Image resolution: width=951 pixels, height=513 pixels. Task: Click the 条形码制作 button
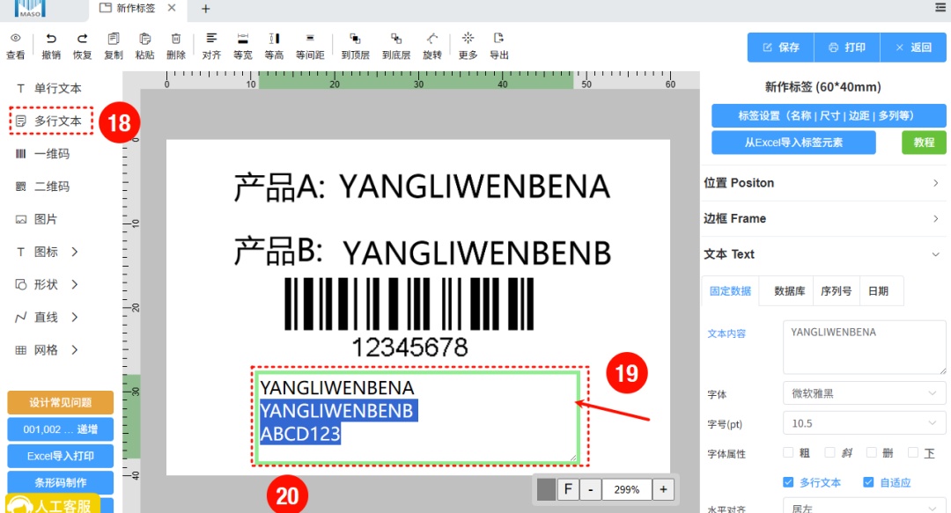61,483
